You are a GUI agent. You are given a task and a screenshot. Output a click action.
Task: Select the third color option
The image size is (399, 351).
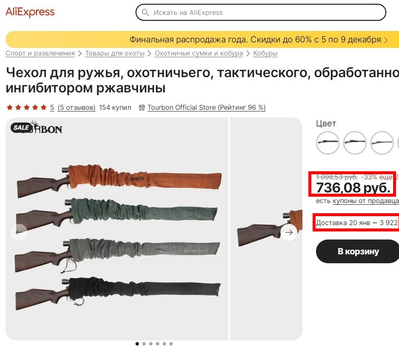(x=382, y=143)
